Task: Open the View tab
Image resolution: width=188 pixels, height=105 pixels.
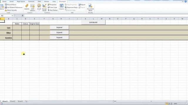Action: [54, 1]
